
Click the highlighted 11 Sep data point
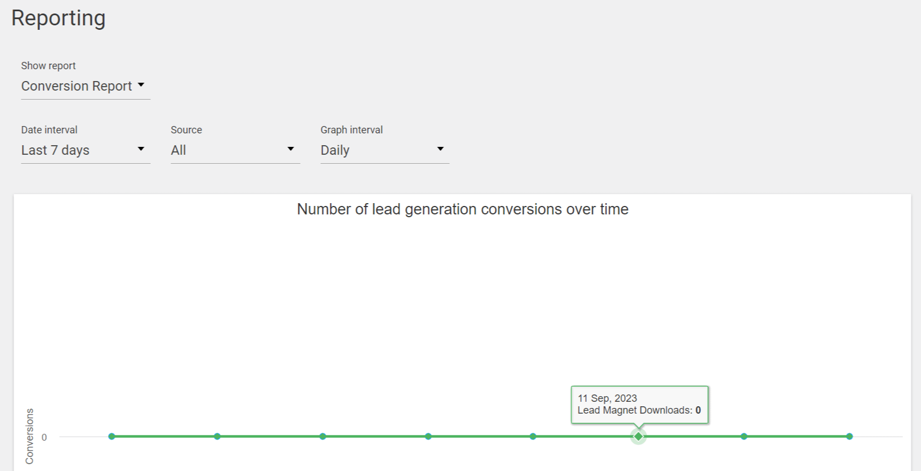[638, 436]
